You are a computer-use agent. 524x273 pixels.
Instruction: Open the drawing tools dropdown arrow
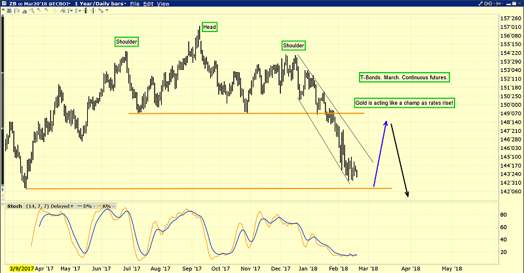107,10
